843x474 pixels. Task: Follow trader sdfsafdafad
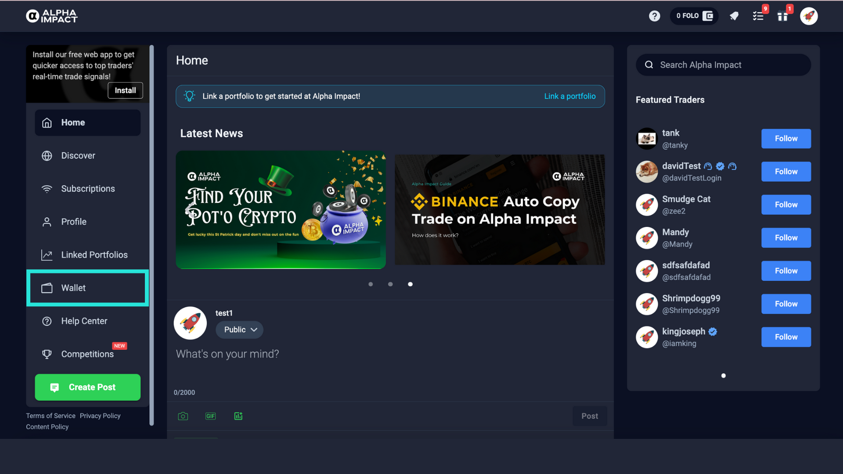point(786,271)
